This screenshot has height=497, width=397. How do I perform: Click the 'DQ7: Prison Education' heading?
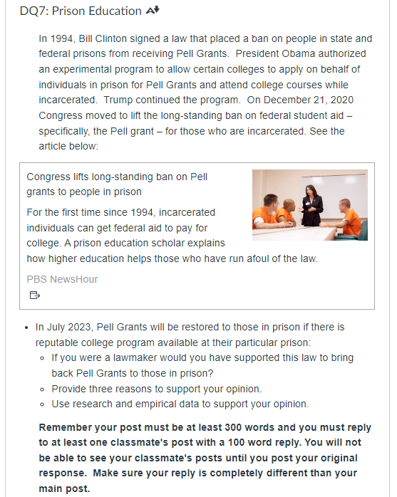(81, 11)
